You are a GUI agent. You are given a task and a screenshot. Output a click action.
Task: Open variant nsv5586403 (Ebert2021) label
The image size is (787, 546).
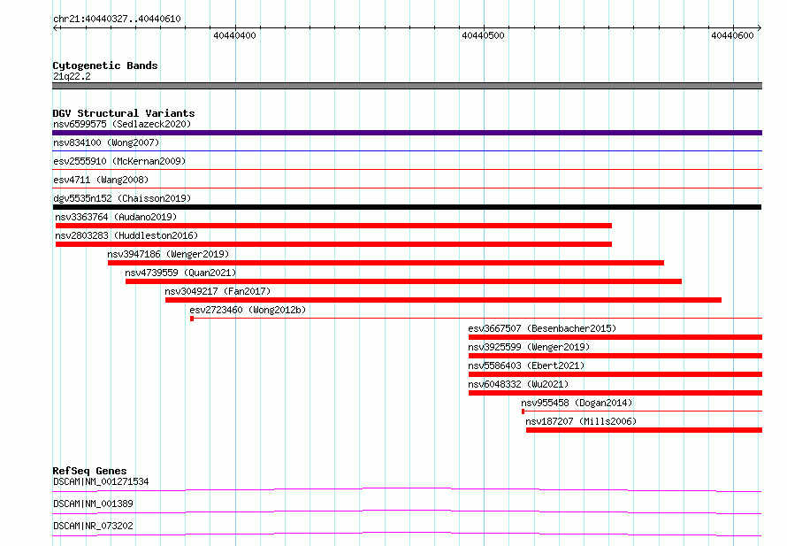coord(526,365)
